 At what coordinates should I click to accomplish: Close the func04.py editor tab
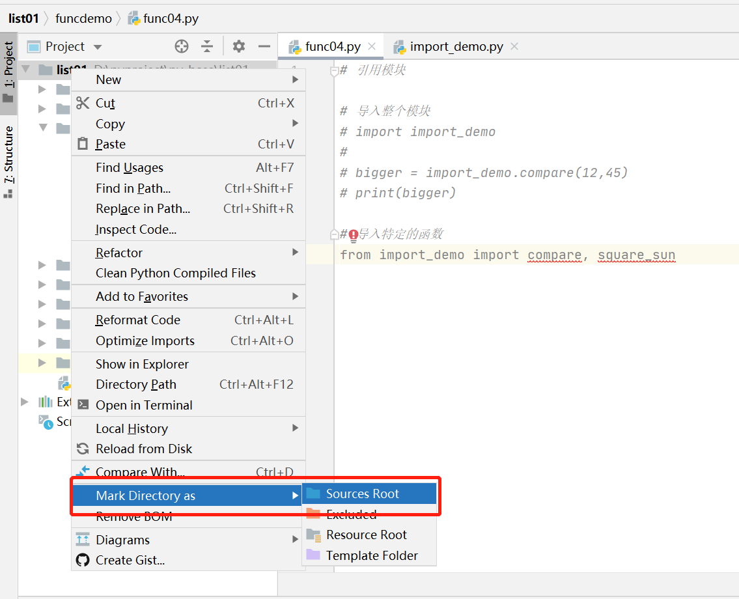(x=372, y=46)
